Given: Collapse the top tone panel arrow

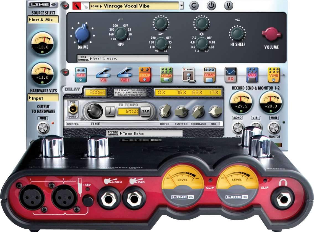Looking at the screenshot, I should pos(65,6).
